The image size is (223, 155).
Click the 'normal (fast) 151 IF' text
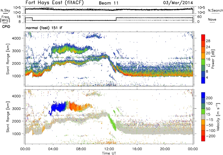click(44, 28)
